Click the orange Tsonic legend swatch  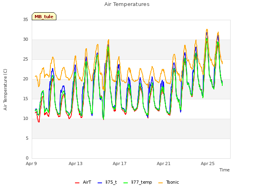[x=160, y=183]
